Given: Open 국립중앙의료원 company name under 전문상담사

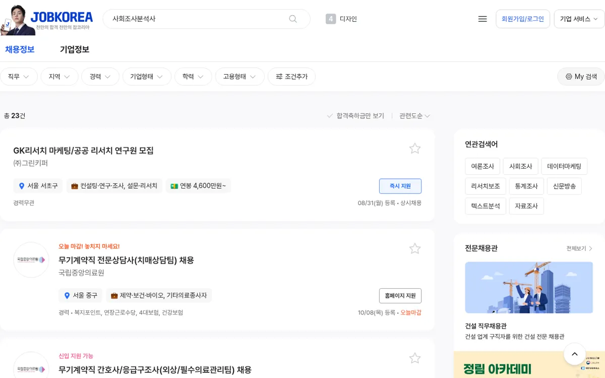Looking at the screenshot, I should point(81,273).
